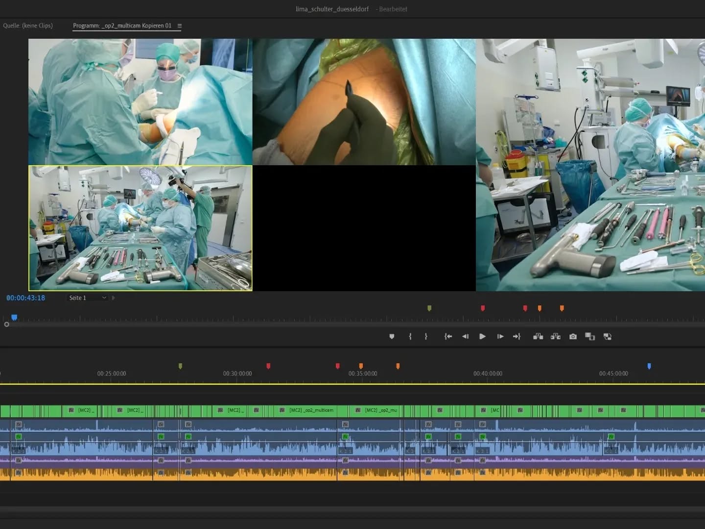The image size is (705, 529).
Task: Click the 00:35:00:00 mark on the timeline ruler
Action: 363,374
